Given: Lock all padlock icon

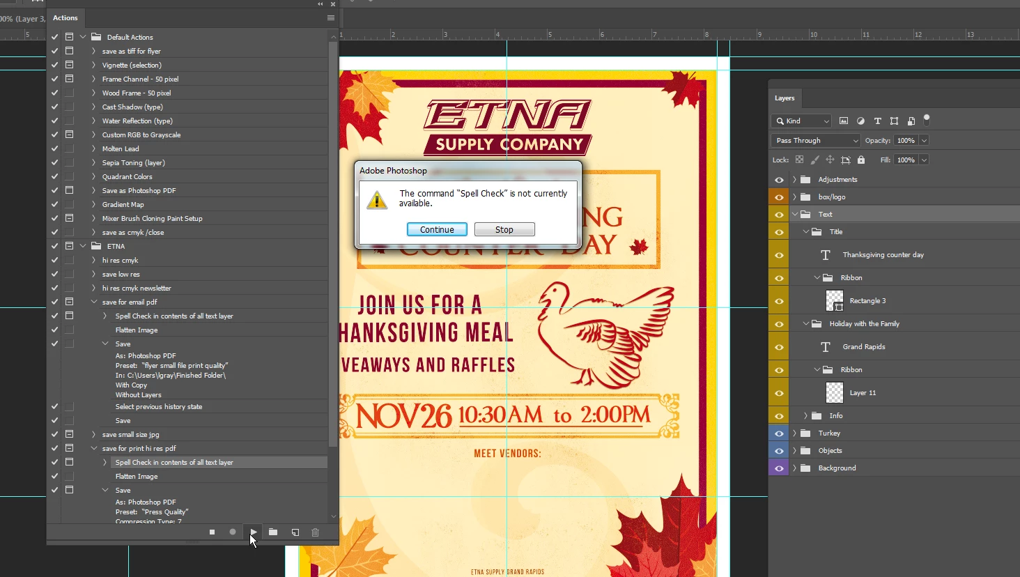Looking at the screenshot, I should pos(861,160).
